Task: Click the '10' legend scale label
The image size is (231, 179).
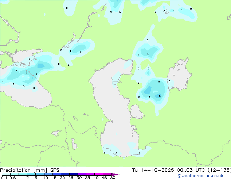Action: pyautogui.click(x=46, y=178)
